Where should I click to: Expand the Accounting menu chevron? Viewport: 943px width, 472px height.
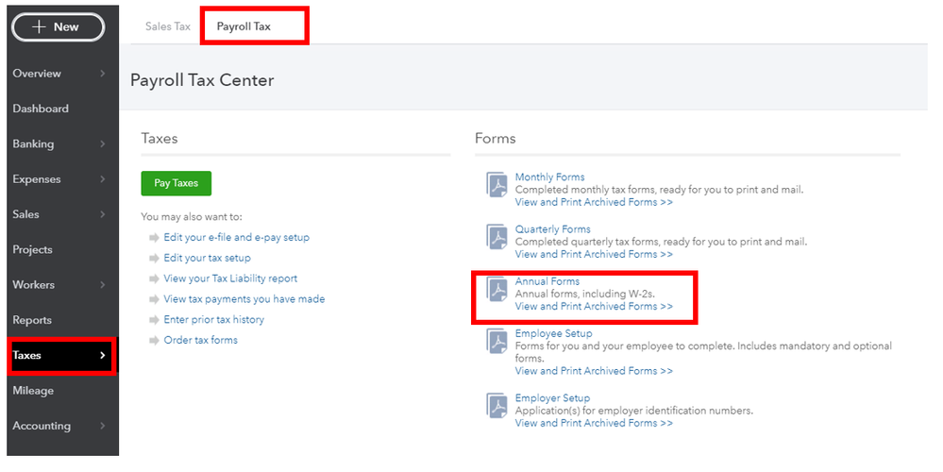click(102, 426)
